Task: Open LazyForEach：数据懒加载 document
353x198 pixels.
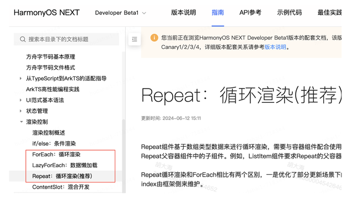Action: pyautogui.click(x=65, y=165)
